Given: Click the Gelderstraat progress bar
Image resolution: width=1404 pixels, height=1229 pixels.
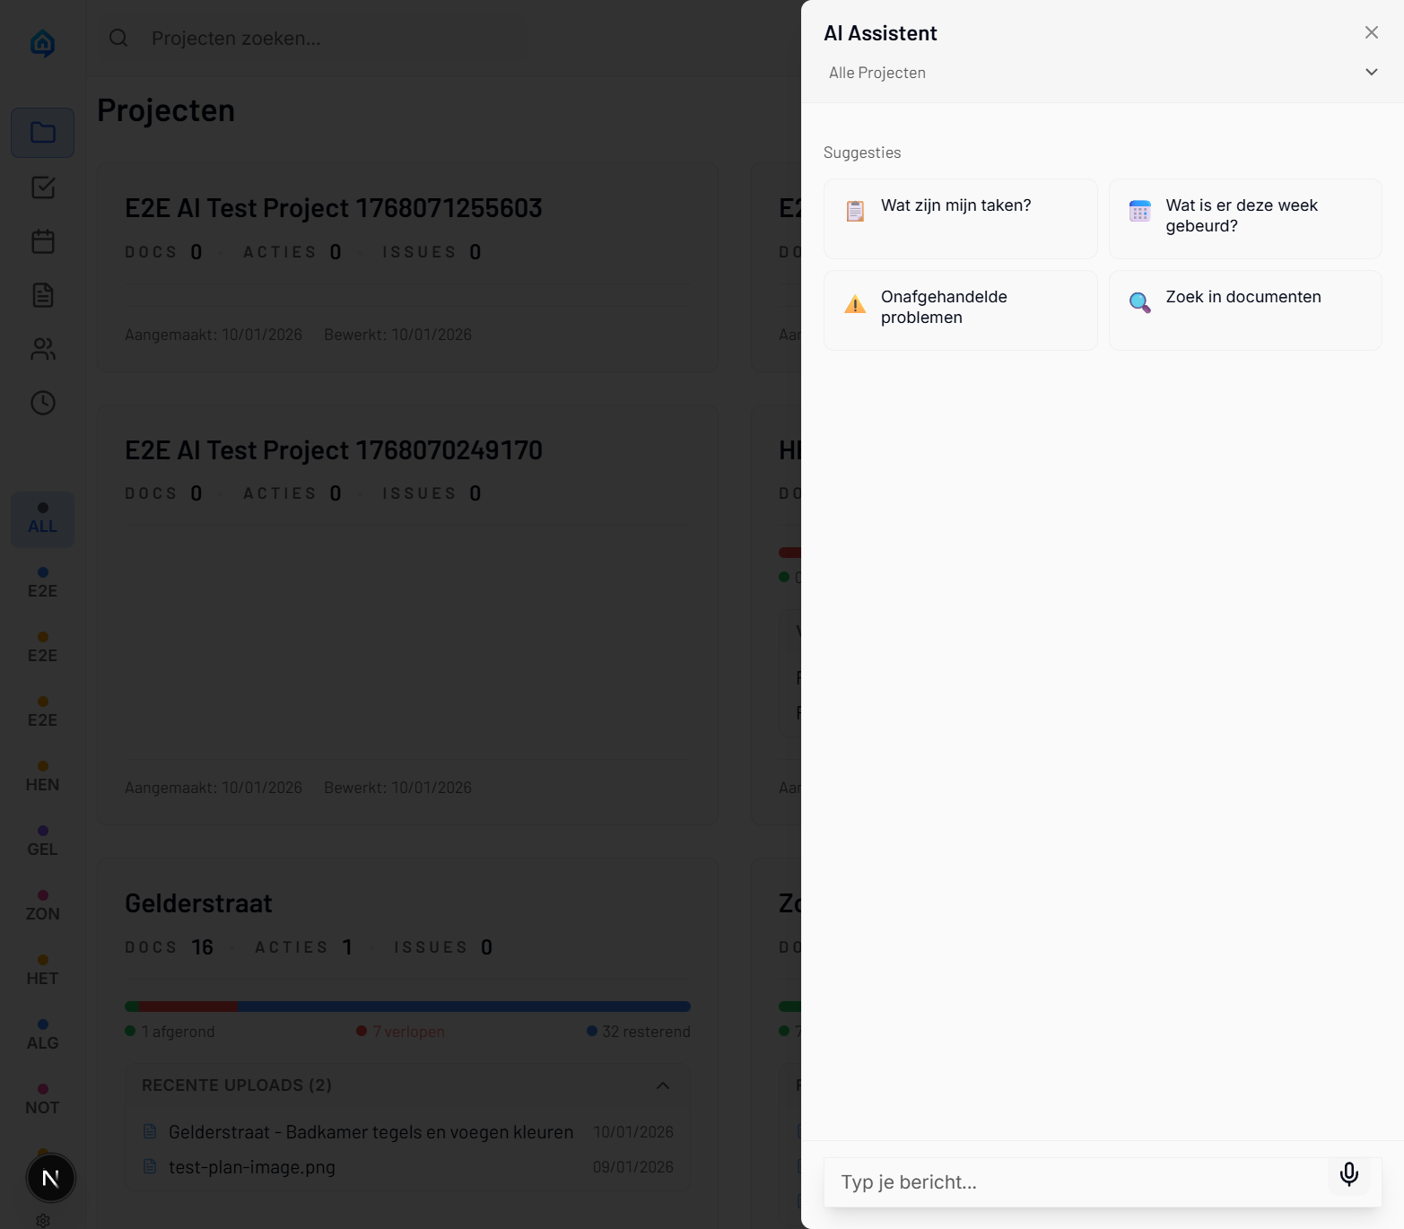Looking at the screenshot, I should pyautogui.click(x=407, y=1007).
